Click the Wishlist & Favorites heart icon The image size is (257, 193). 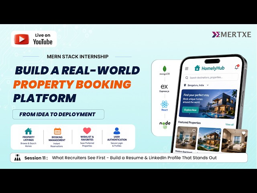(x=87, y=131)
